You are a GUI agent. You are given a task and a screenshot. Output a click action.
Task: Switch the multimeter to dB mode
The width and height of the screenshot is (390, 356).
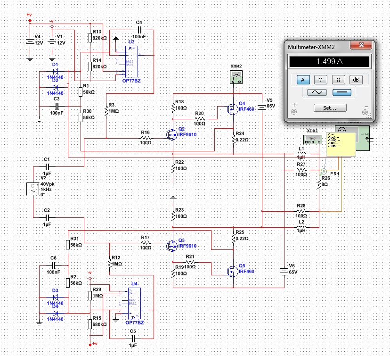[356, 80]
